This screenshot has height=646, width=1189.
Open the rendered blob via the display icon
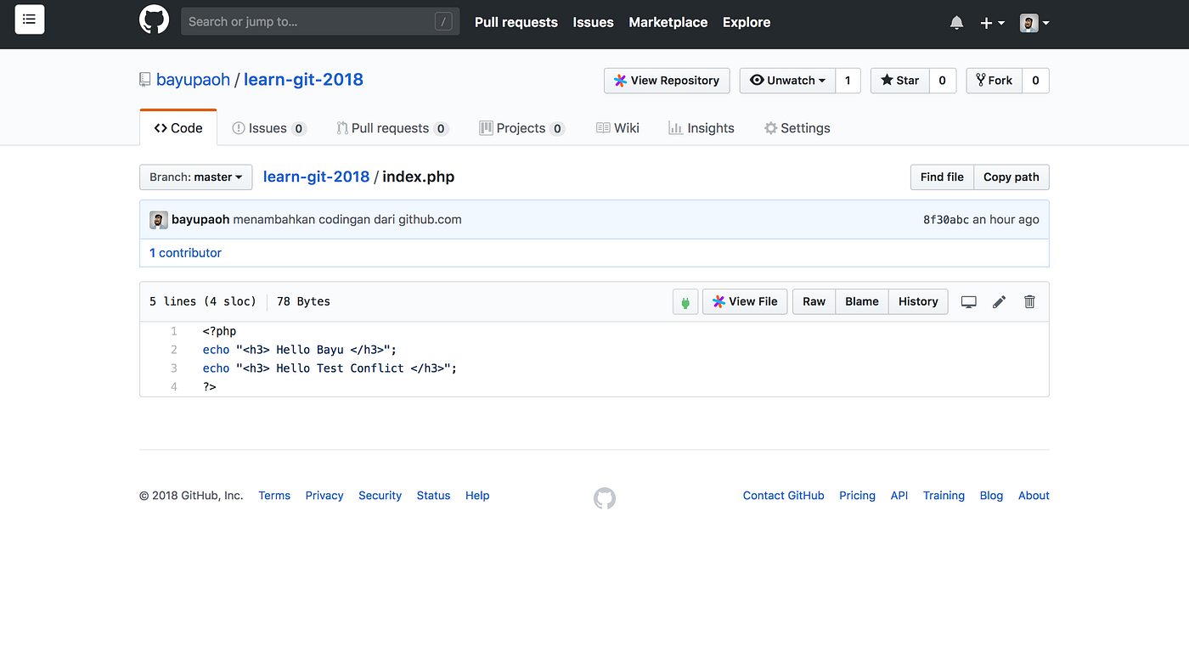point(968,301)
